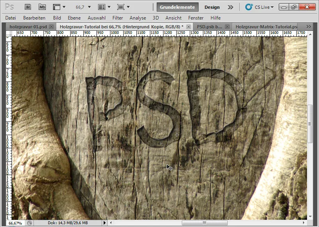Click the horizontal scrollbar thumb
The height and width of the screenshot is (227, 319).
coord(205,223)
